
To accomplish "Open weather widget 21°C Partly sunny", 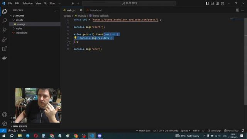I will tap(188, 136).
